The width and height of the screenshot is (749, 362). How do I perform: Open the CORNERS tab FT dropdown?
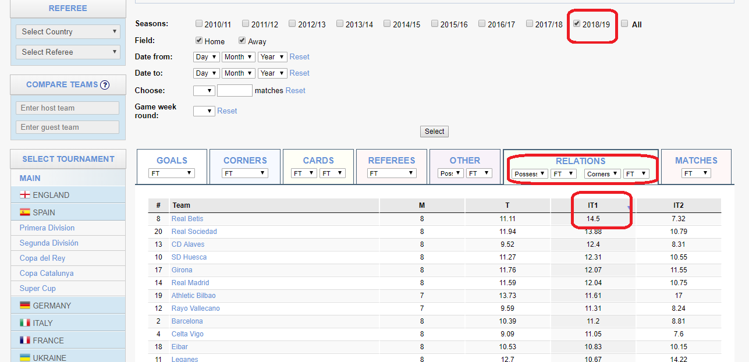point(245,173)
